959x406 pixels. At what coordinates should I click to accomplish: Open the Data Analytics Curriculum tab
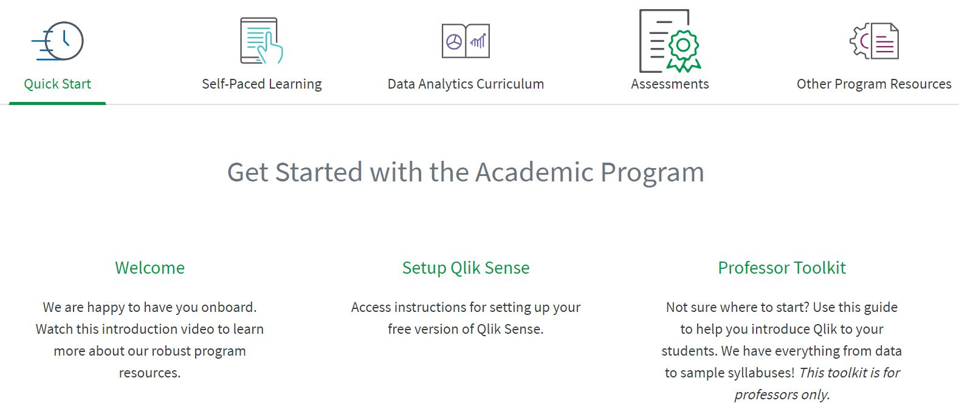[466, 84]
